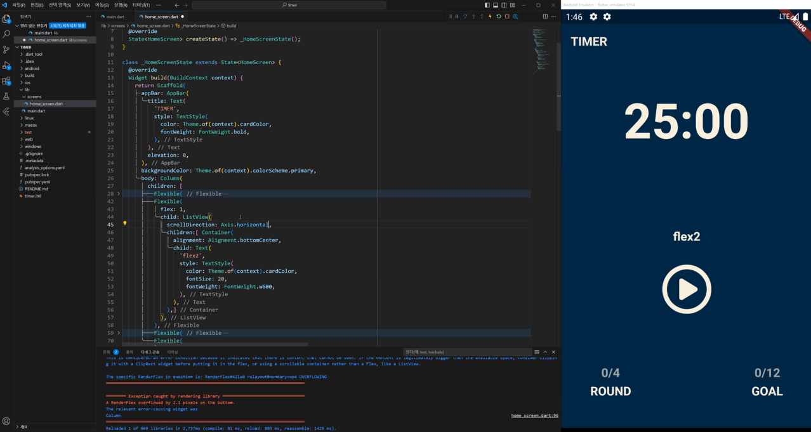This screenshot has width=811, height=432.
Task: Unfold the collapsed Flexible at line 59
Action: pyautogui.click(x=119, y=332)
